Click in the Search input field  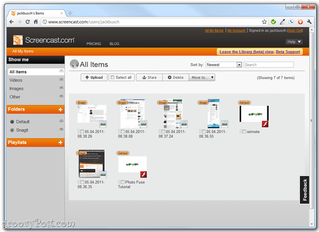click(x=269, y=65)
